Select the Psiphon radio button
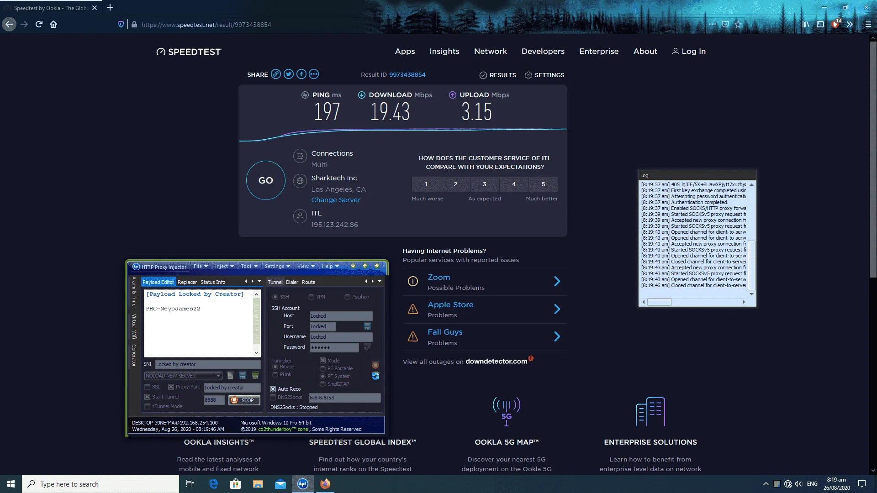877x493 pixels. [x=347, y=297]
